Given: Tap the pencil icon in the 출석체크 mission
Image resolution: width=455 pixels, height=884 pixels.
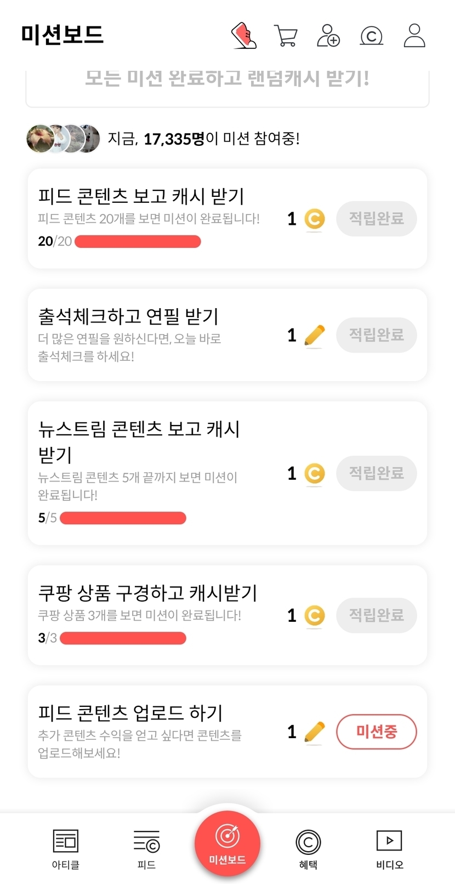Looking at the screenshot, I should 314,335.
